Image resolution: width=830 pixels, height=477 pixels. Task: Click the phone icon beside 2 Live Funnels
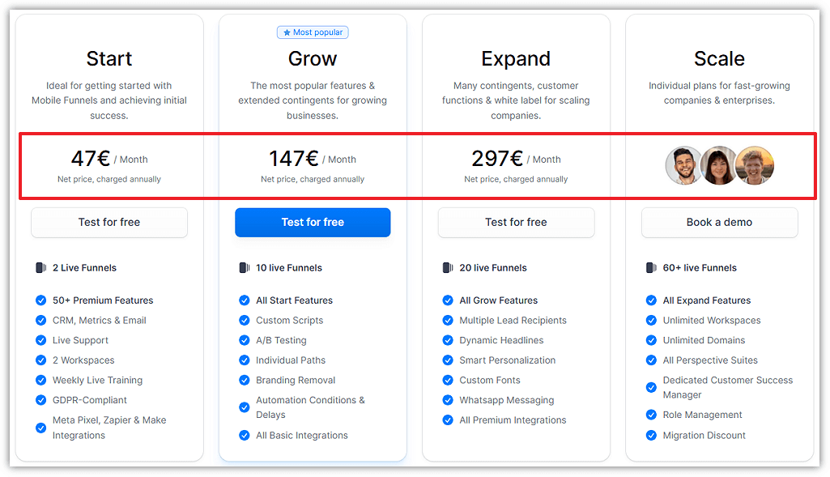pos(40,267)
